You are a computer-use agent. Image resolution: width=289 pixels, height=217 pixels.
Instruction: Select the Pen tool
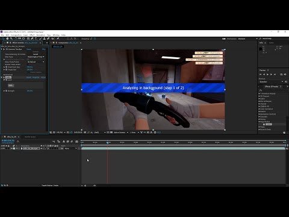32,39
